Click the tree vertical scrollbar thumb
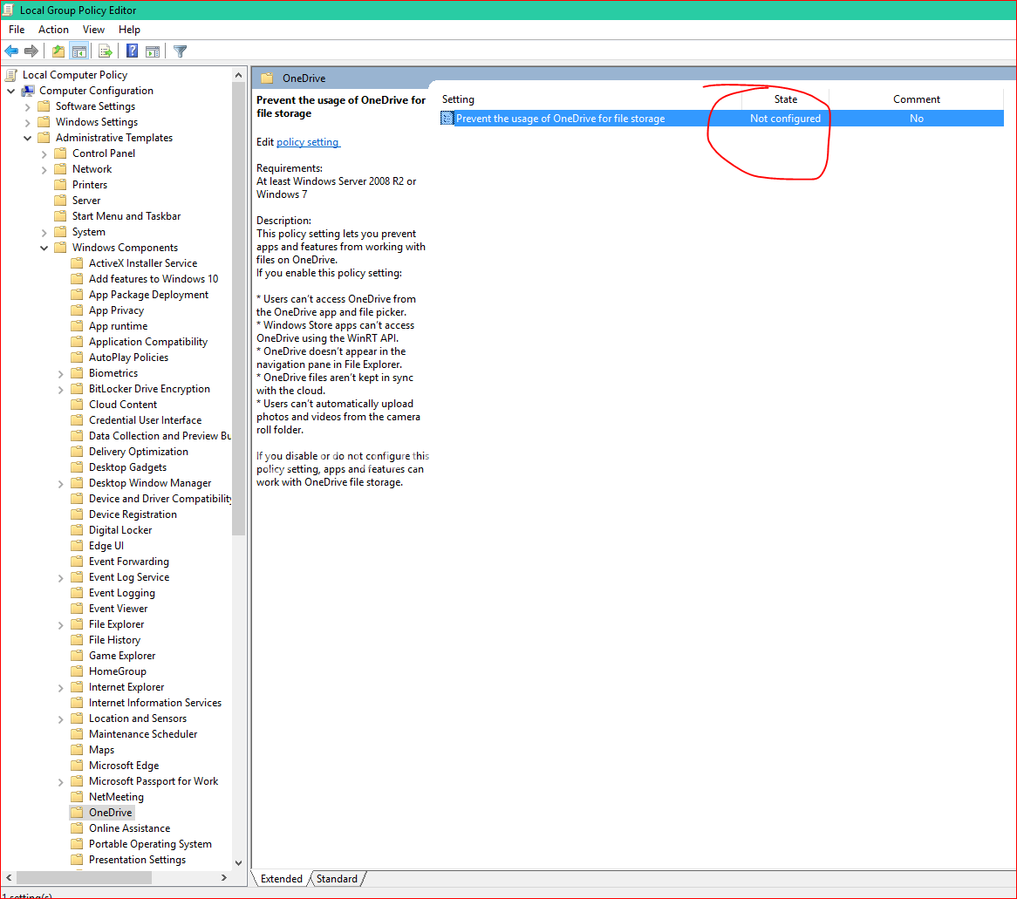Screen dimensions: 1017x899 point(239,309)
